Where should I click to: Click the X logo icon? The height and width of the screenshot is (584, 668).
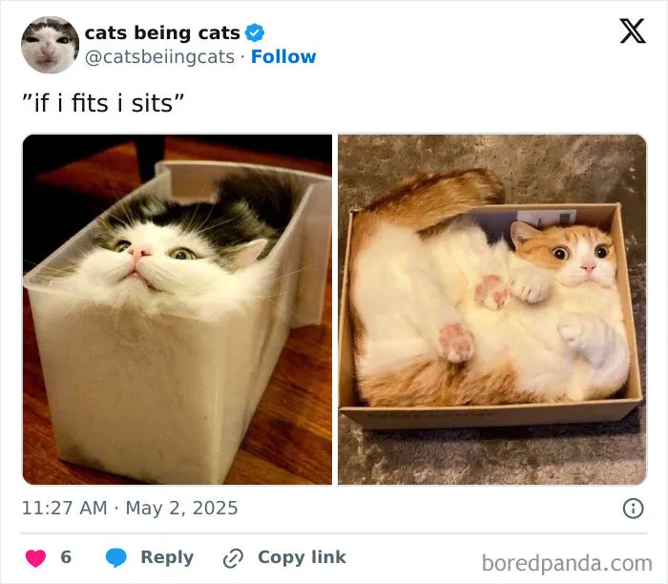(x=633, y=31)
